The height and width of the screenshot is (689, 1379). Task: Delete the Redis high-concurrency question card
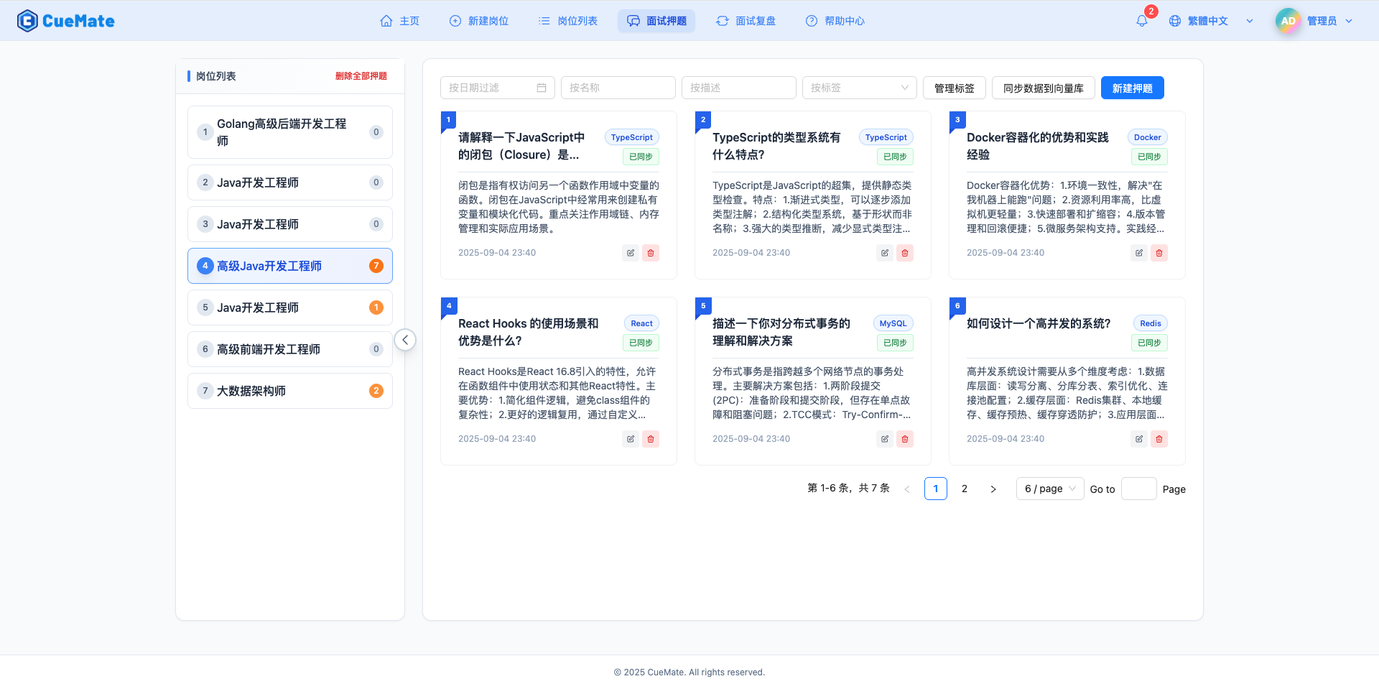[1159, 439]
